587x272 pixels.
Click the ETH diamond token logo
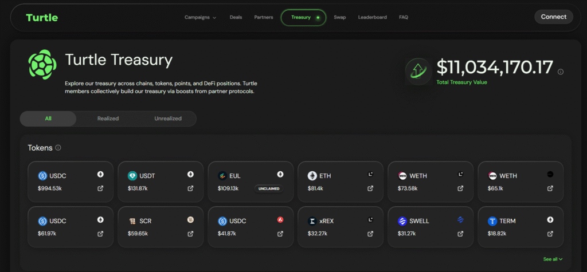[312, 176]
